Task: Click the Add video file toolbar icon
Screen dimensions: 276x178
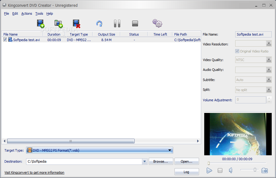Action: [41, 24]
